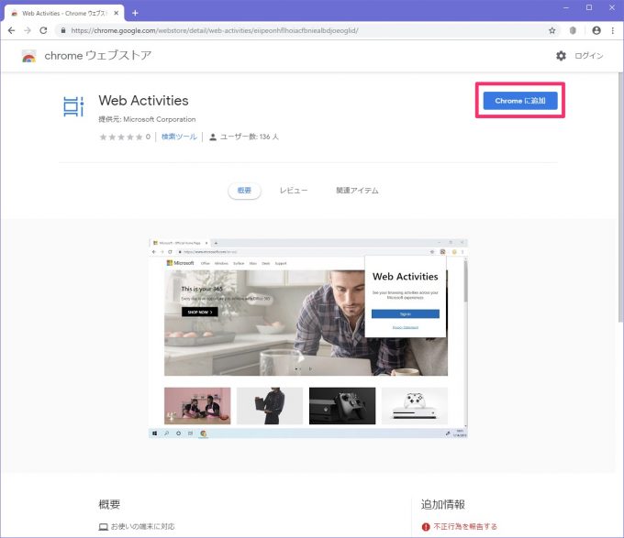The image size is (624, 538).
Task: Click the page vertical scrollbar
Action: click(x=620, y=197)
